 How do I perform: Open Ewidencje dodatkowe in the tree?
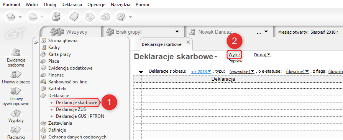(x=70, y=68)
